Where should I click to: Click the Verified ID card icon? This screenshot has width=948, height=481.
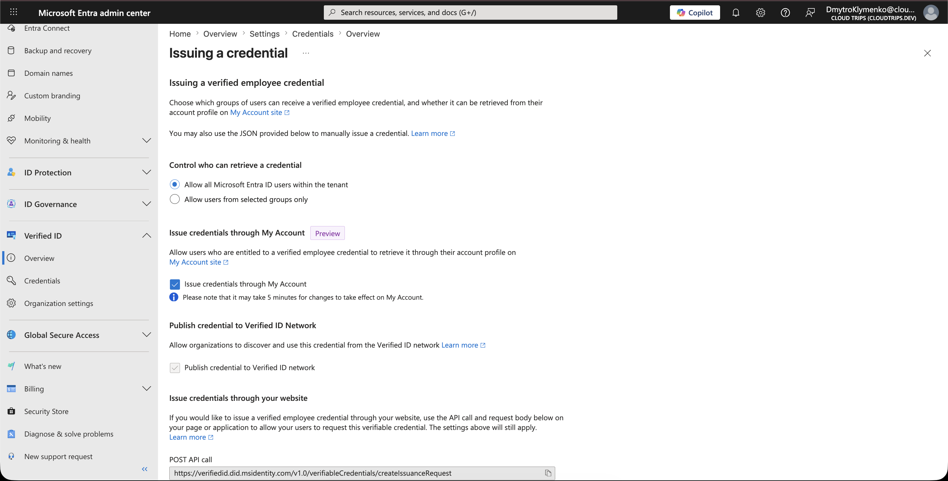pyautogui.click(x=11, y=235)
